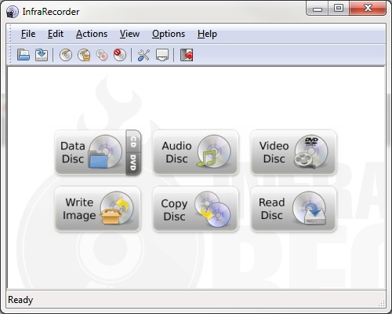Start a new Audio Disc project
Screen dimensions: 392x314
[195, 152]
